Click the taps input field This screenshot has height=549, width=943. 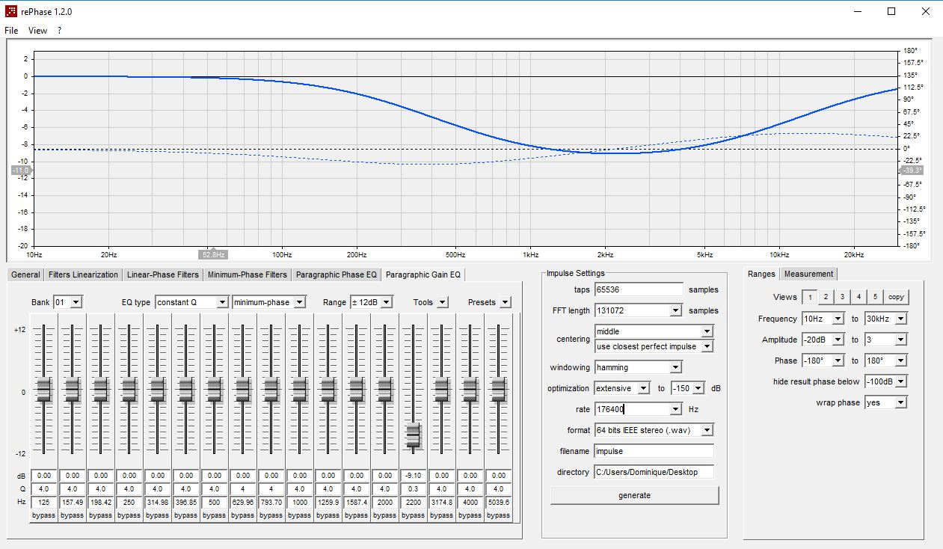point(639,289)
